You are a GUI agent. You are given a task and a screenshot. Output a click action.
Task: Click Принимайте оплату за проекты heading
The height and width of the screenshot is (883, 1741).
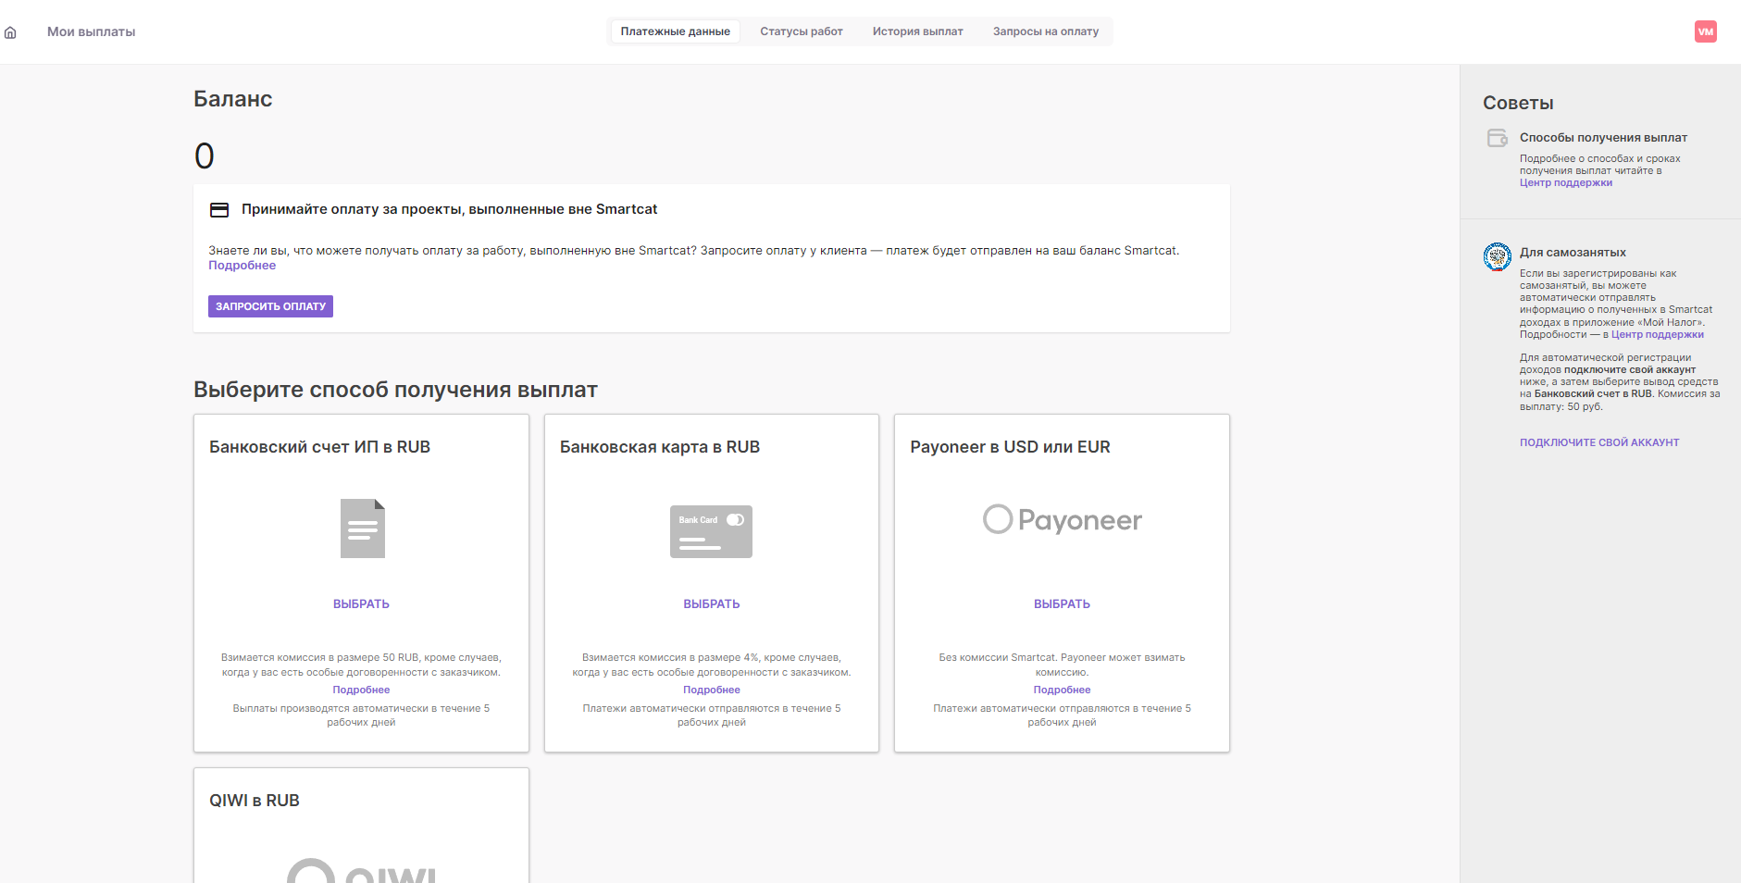pos(449,209)
